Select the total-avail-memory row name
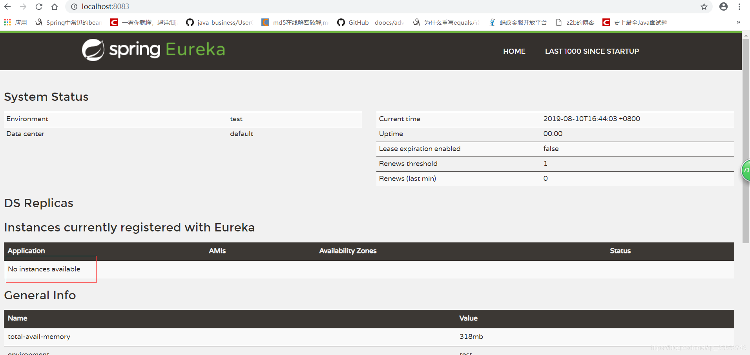The height and width of the screenshot is (355, 750). tap(39, 337)
